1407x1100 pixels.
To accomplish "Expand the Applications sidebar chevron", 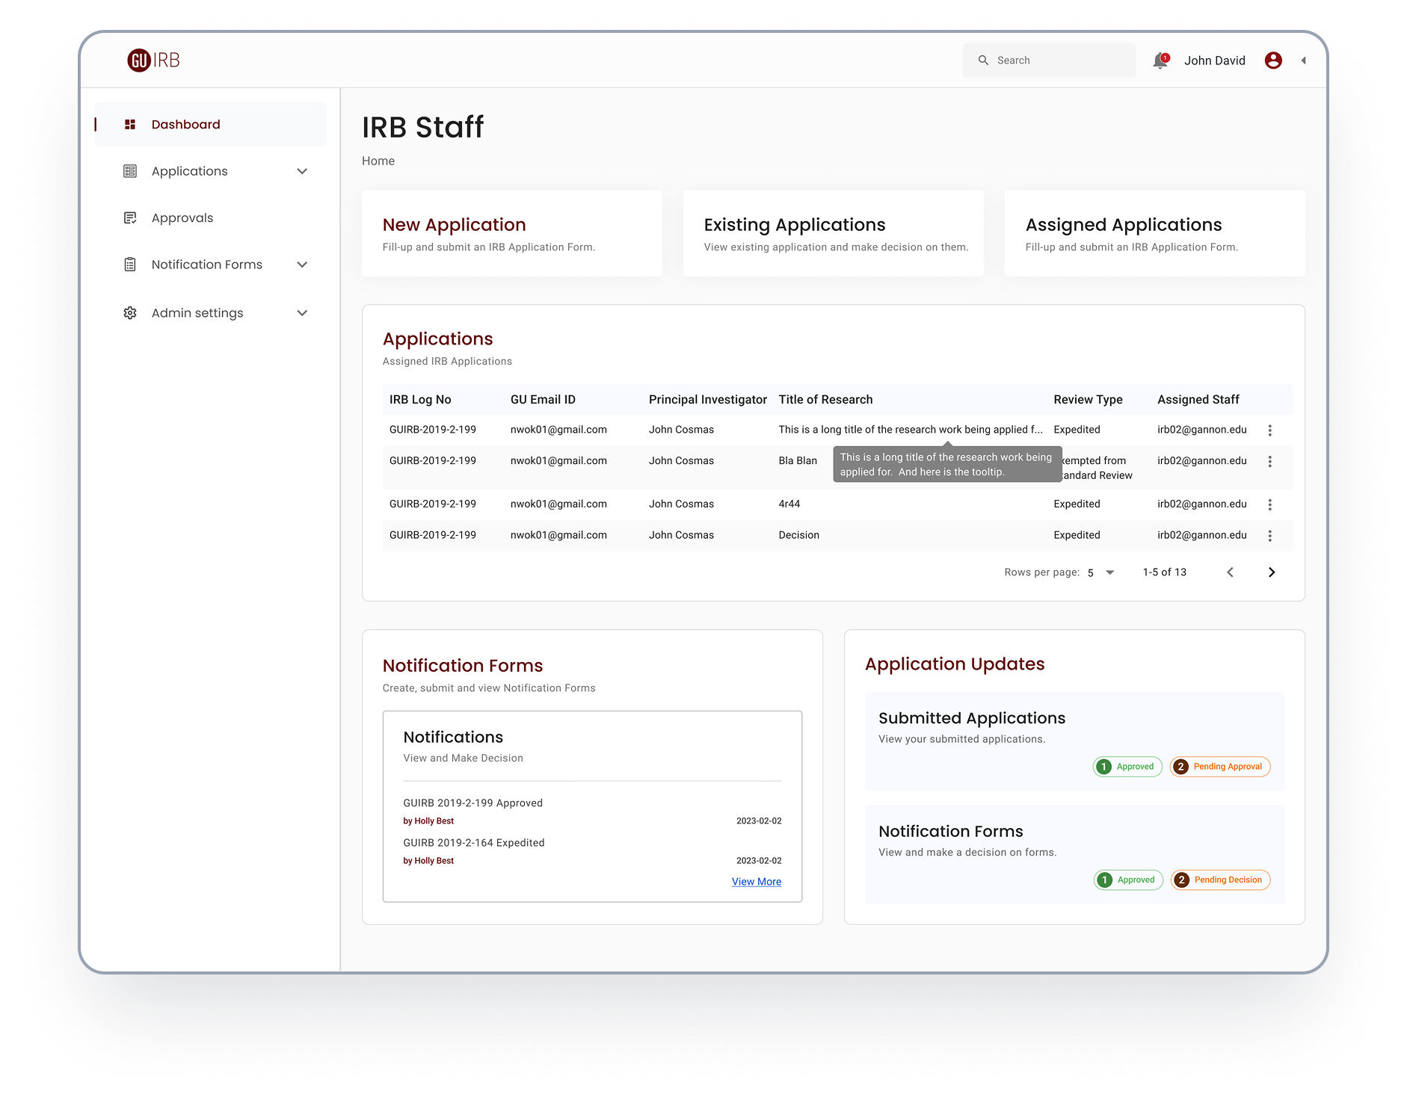I will point(302,171).
